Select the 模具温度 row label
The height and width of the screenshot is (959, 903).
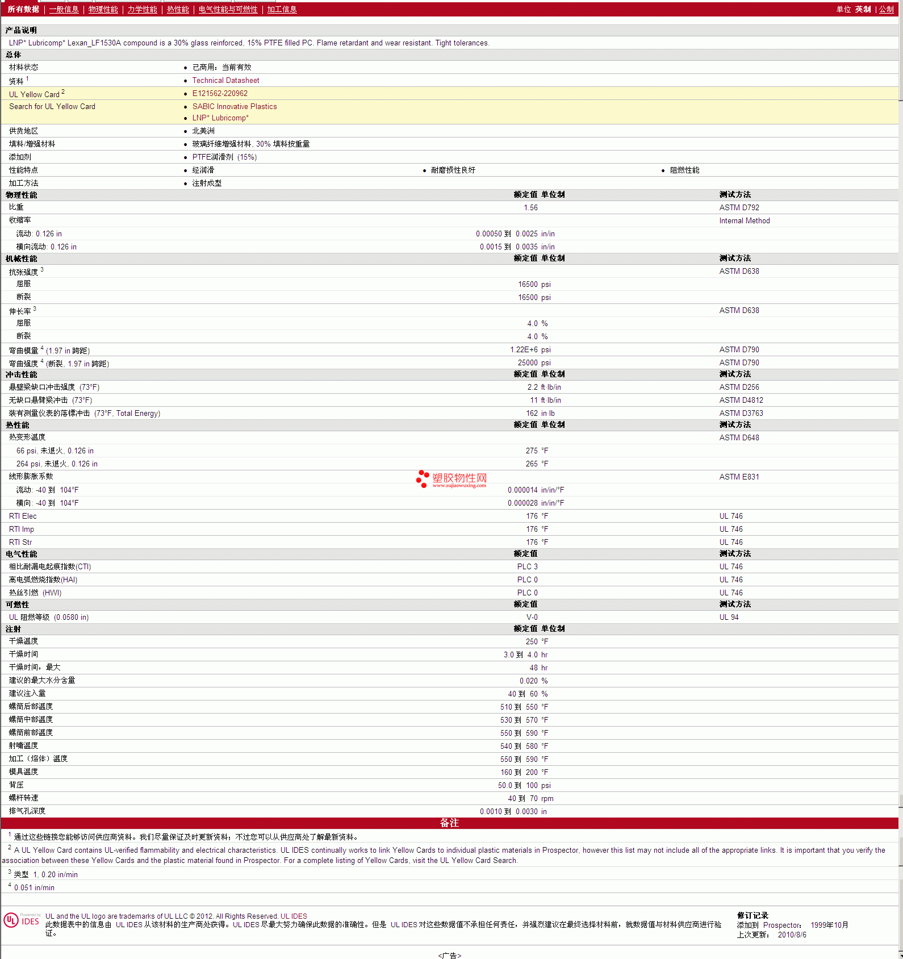click(x=23, y=772)
